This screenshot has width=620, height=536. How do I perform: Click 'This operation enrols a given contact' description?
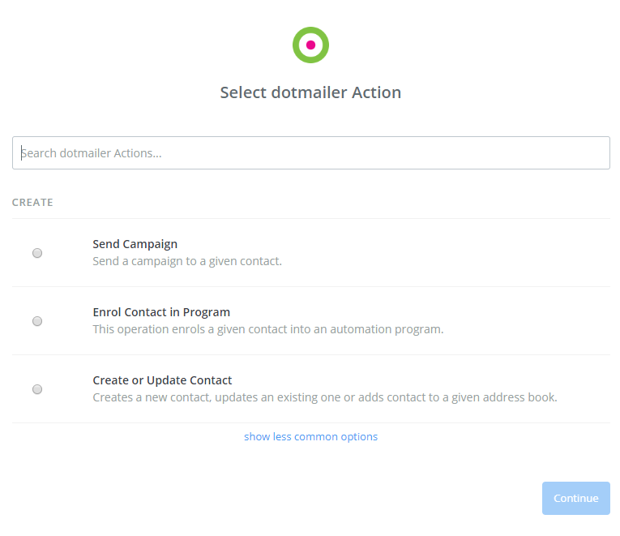click(x=268, y=329)
